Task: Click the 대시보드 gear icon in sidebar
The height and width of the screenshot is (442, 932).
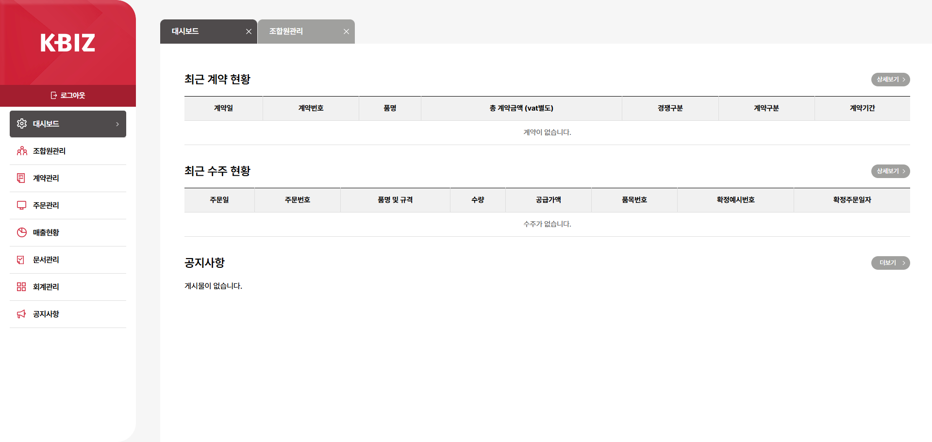Action: pyautogui.click(x=22, y=124)
